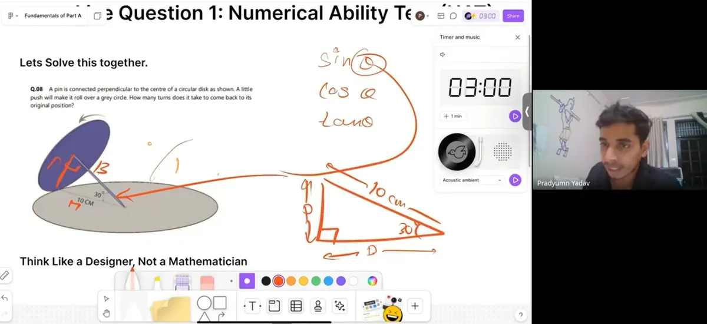The height and width of the screenshot is (324, 707).
Task: Click the Q.08 question text block
Action: coord(141,97)
